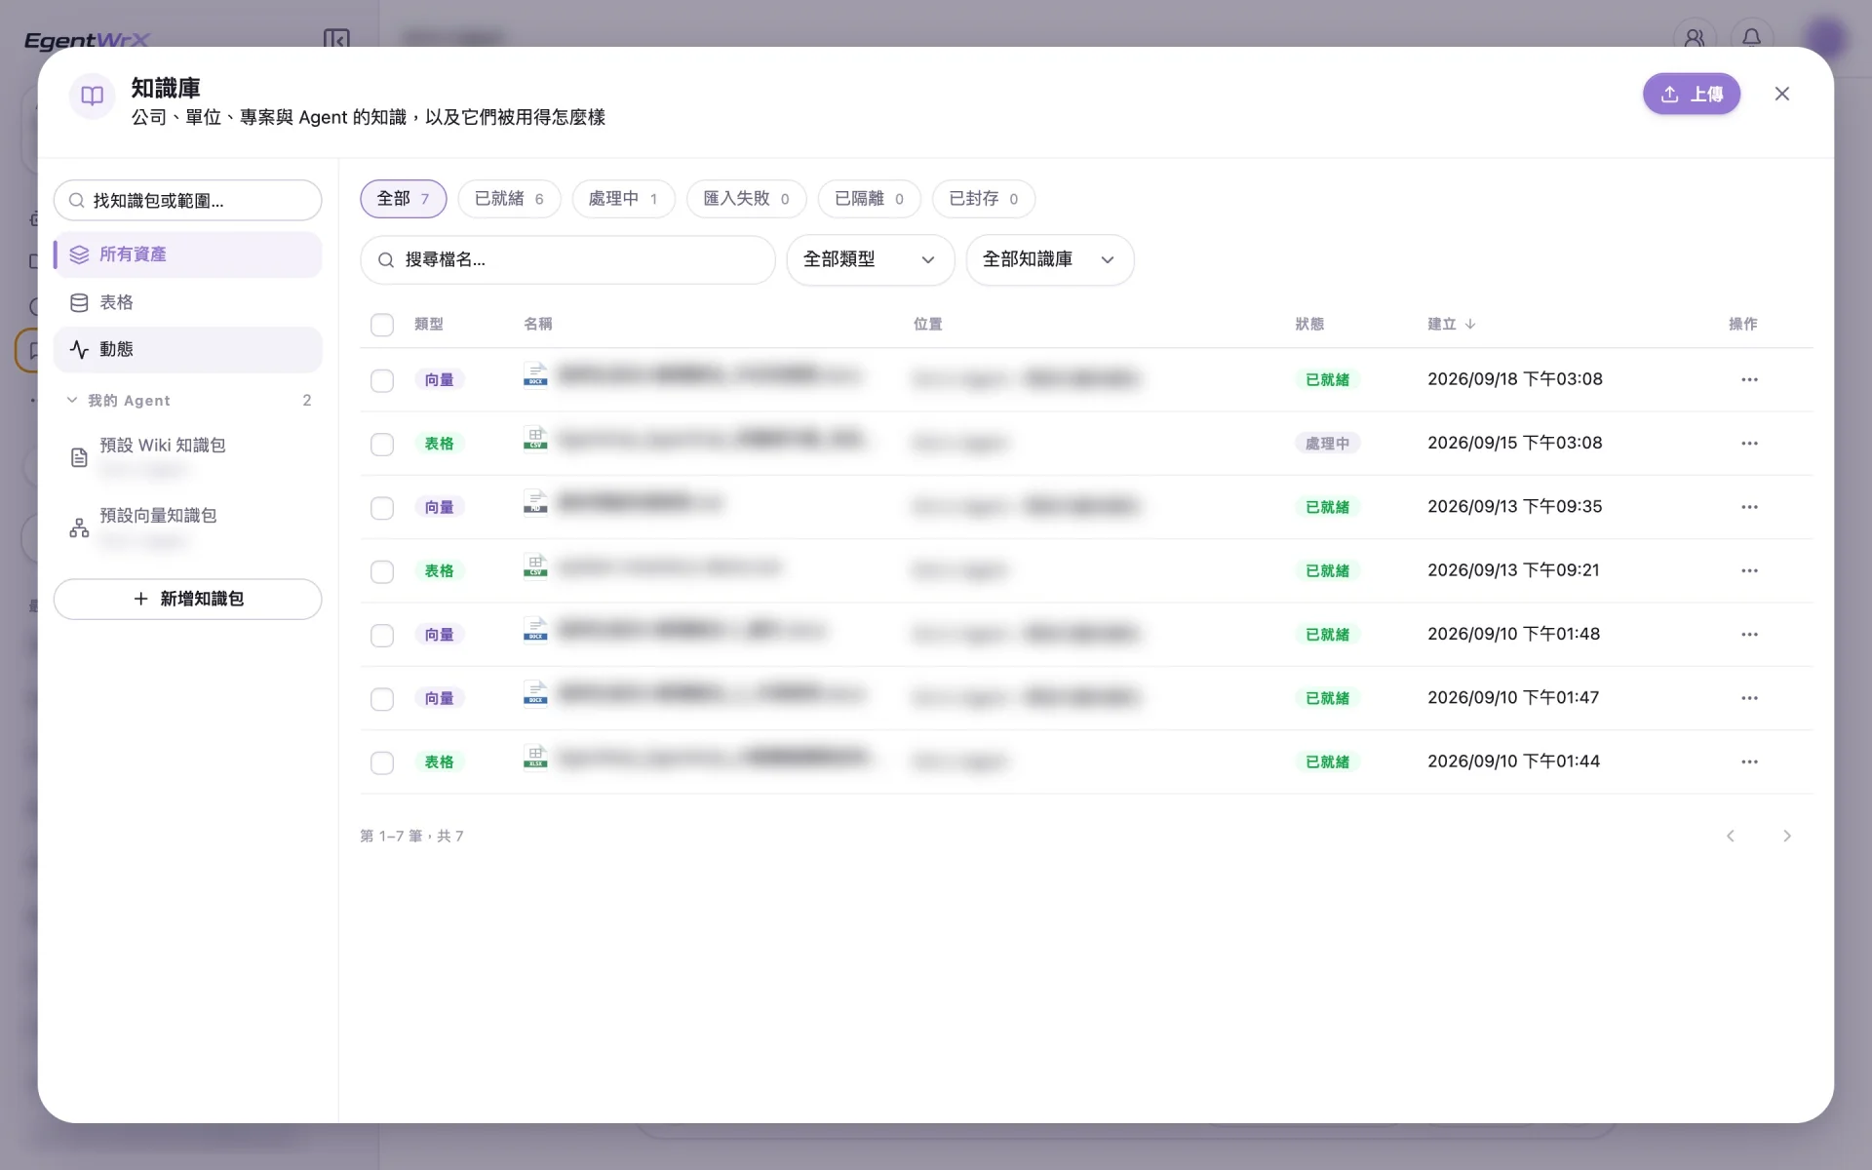The width and height of the screenshot is (1872, 1170).
Task: Open actions menu for 2026/09/18 下午03:08 row
Action: (1749, 379)
